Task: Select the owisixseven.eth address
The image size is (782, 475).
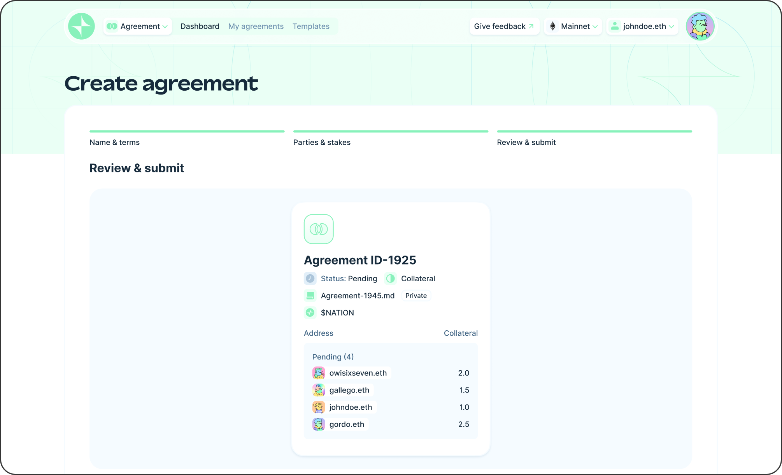Action: click(x=358, y=373)
